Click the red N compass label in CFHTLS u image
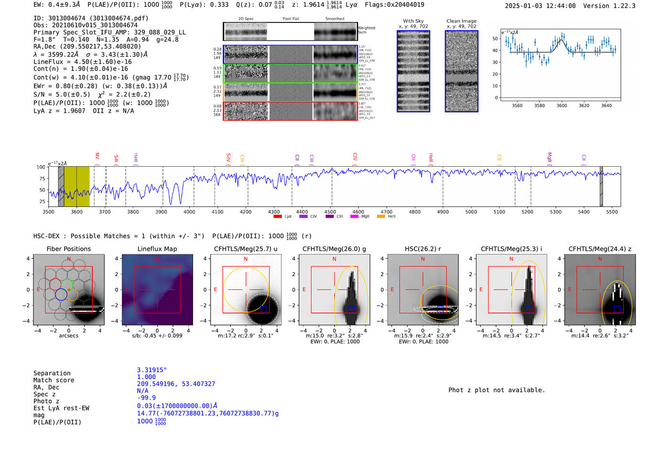Viewport: 669px width, 455px height. (246, 259)
